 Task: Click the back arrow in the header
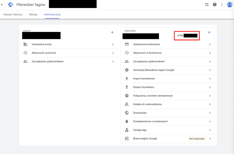coord(2,4)
